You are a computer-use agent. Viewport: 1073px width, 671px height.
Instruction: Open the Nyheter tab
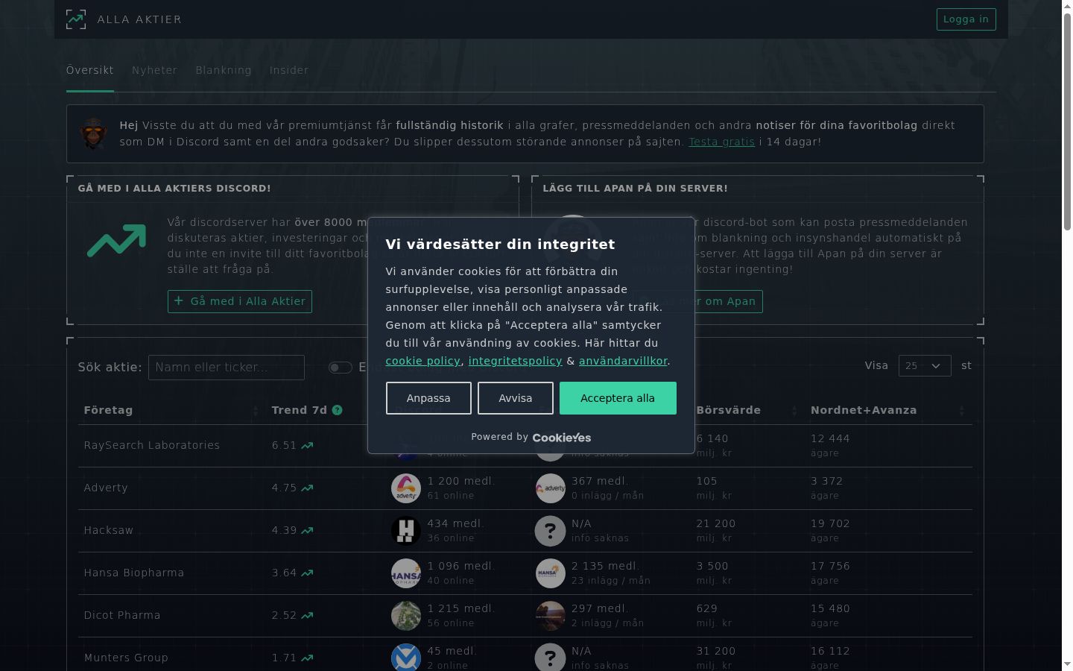(155, 70)
